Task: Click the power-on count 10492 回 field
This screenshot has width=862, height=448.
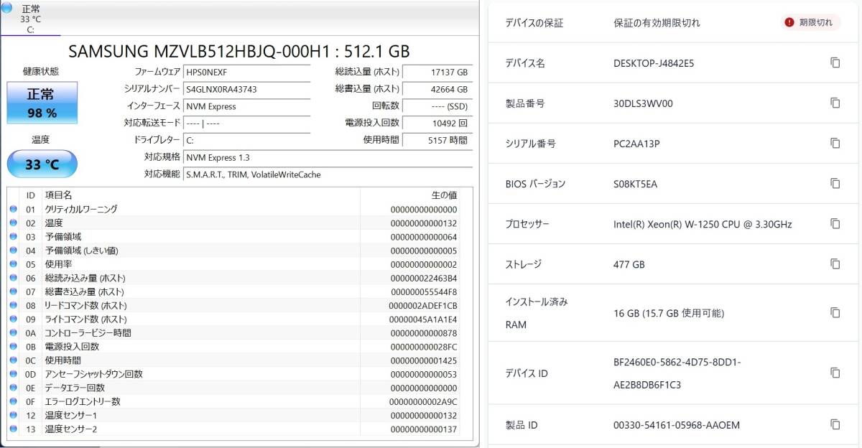Action: point(437,123)
